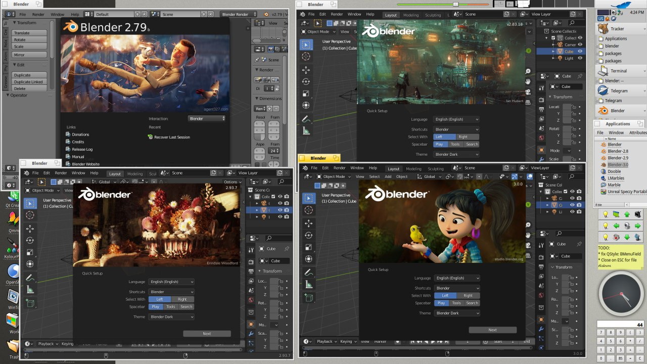Hide the Light object in Blender 2.83.18 outliner
Image resolution: width=647 pixels, height=364 pixels.
click(x=580, y=58)
